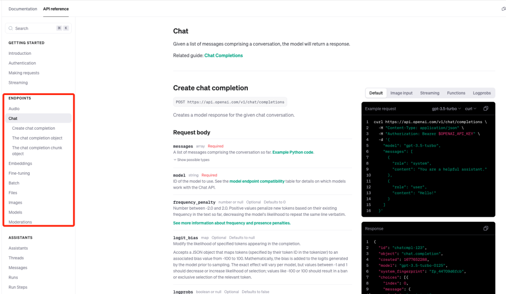Open the Logprobs example tab

[x=482, y=93]
